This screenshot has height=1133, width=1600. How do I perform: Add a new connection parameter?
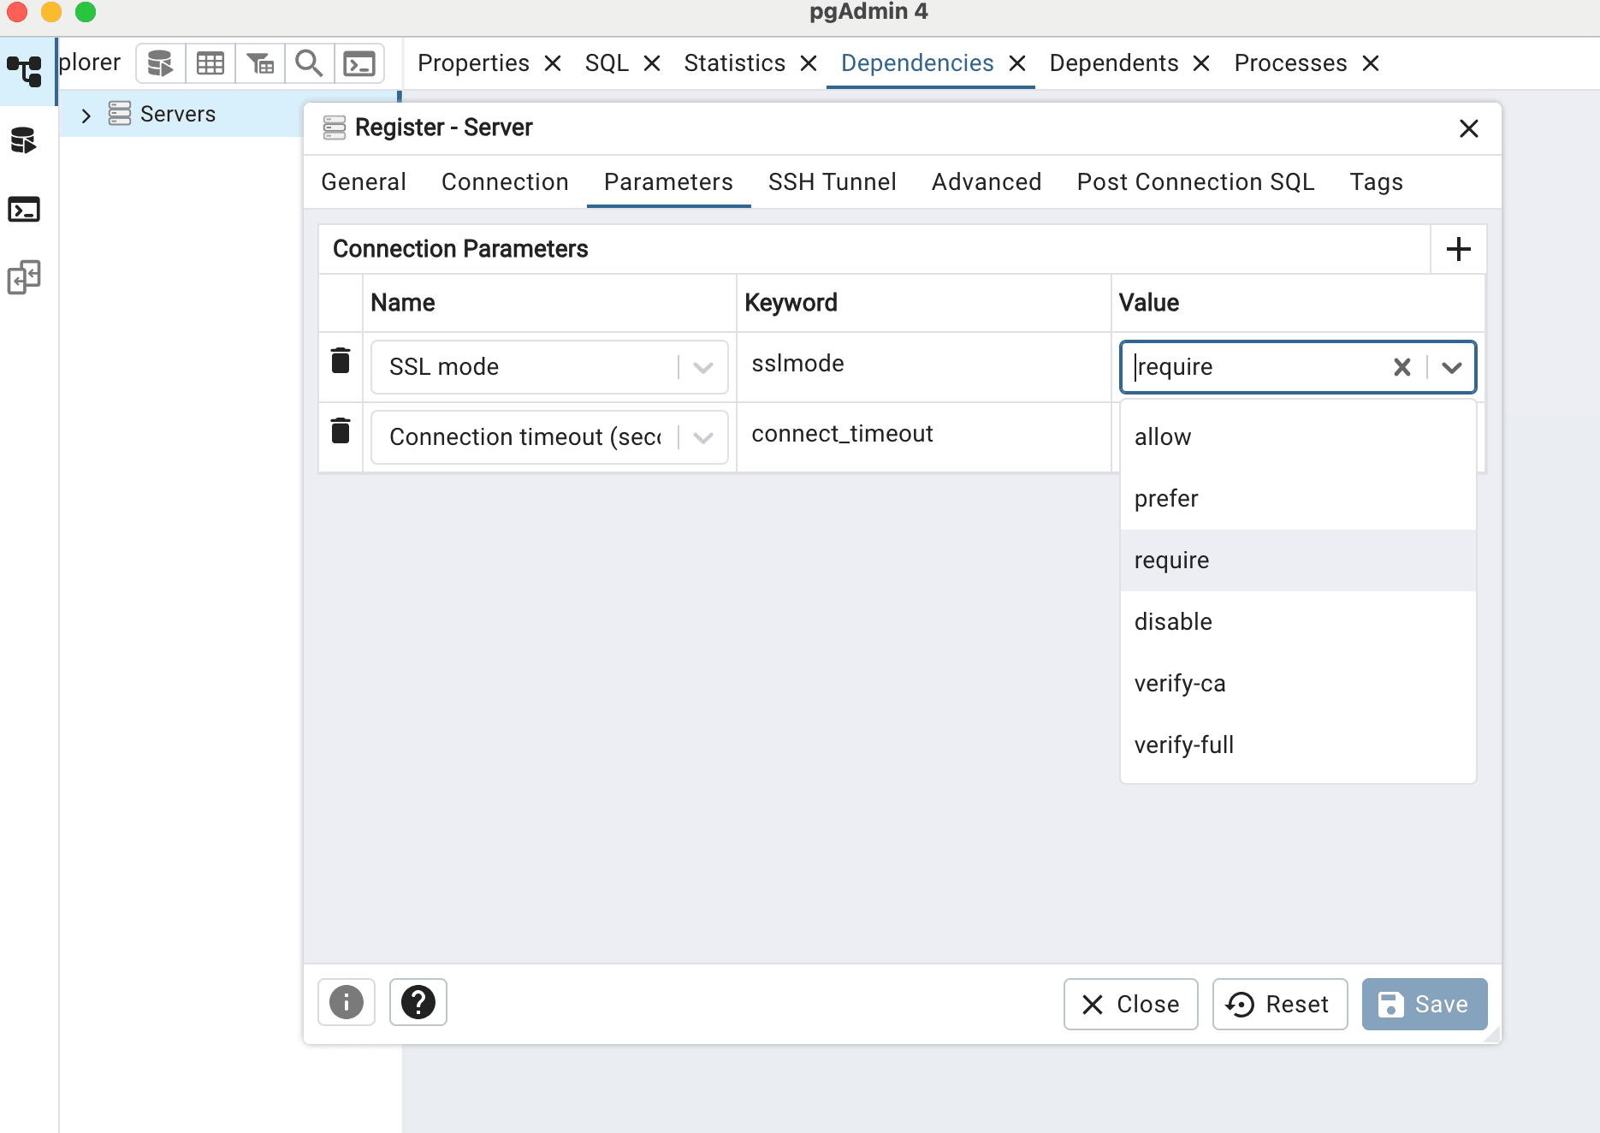coord(1459,249)
